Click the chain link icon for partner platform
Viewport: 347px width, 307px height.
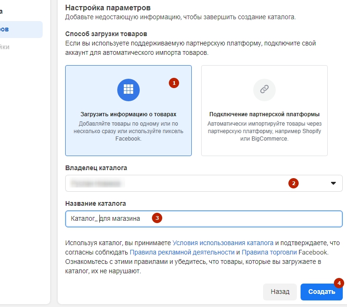[264, 89]
